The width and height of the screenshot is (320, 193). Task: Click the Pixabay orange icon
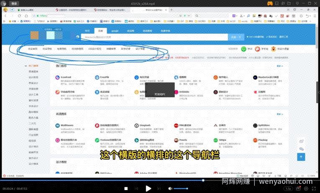pos(255,140)
